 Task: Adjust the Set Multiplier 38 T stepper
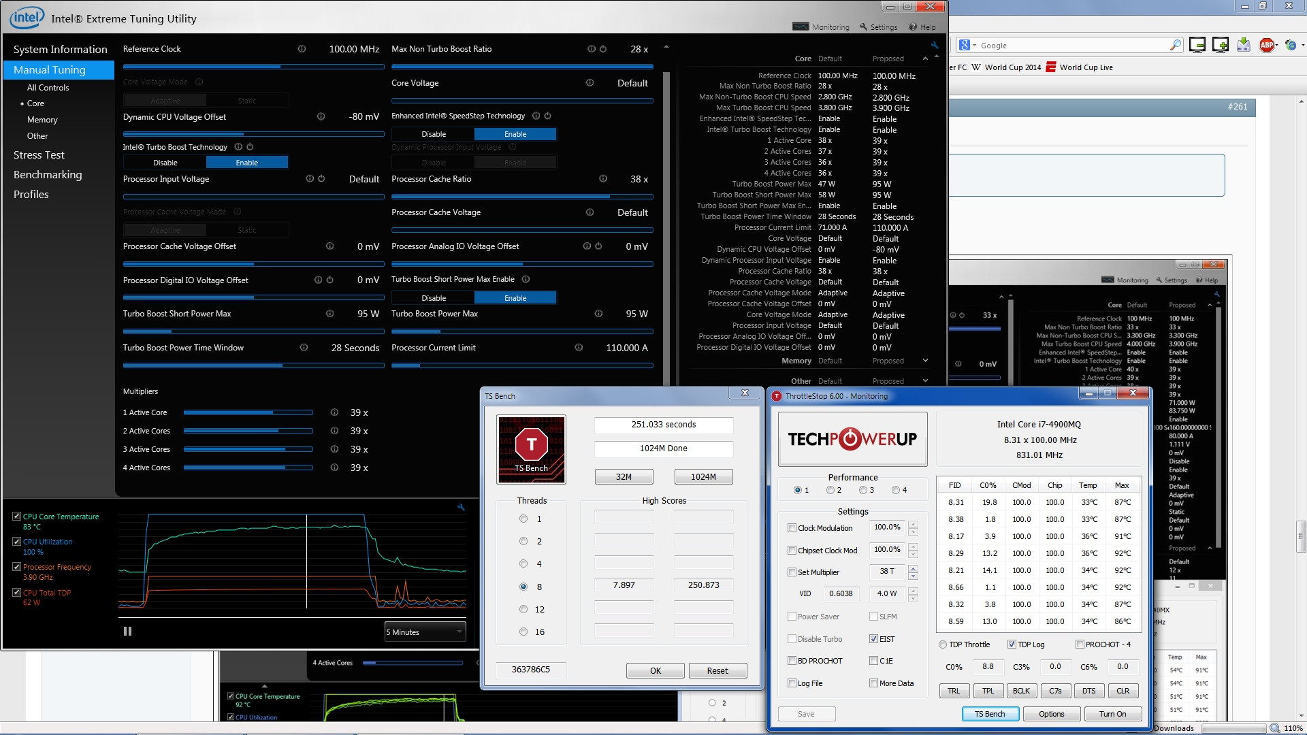(913, 572)
